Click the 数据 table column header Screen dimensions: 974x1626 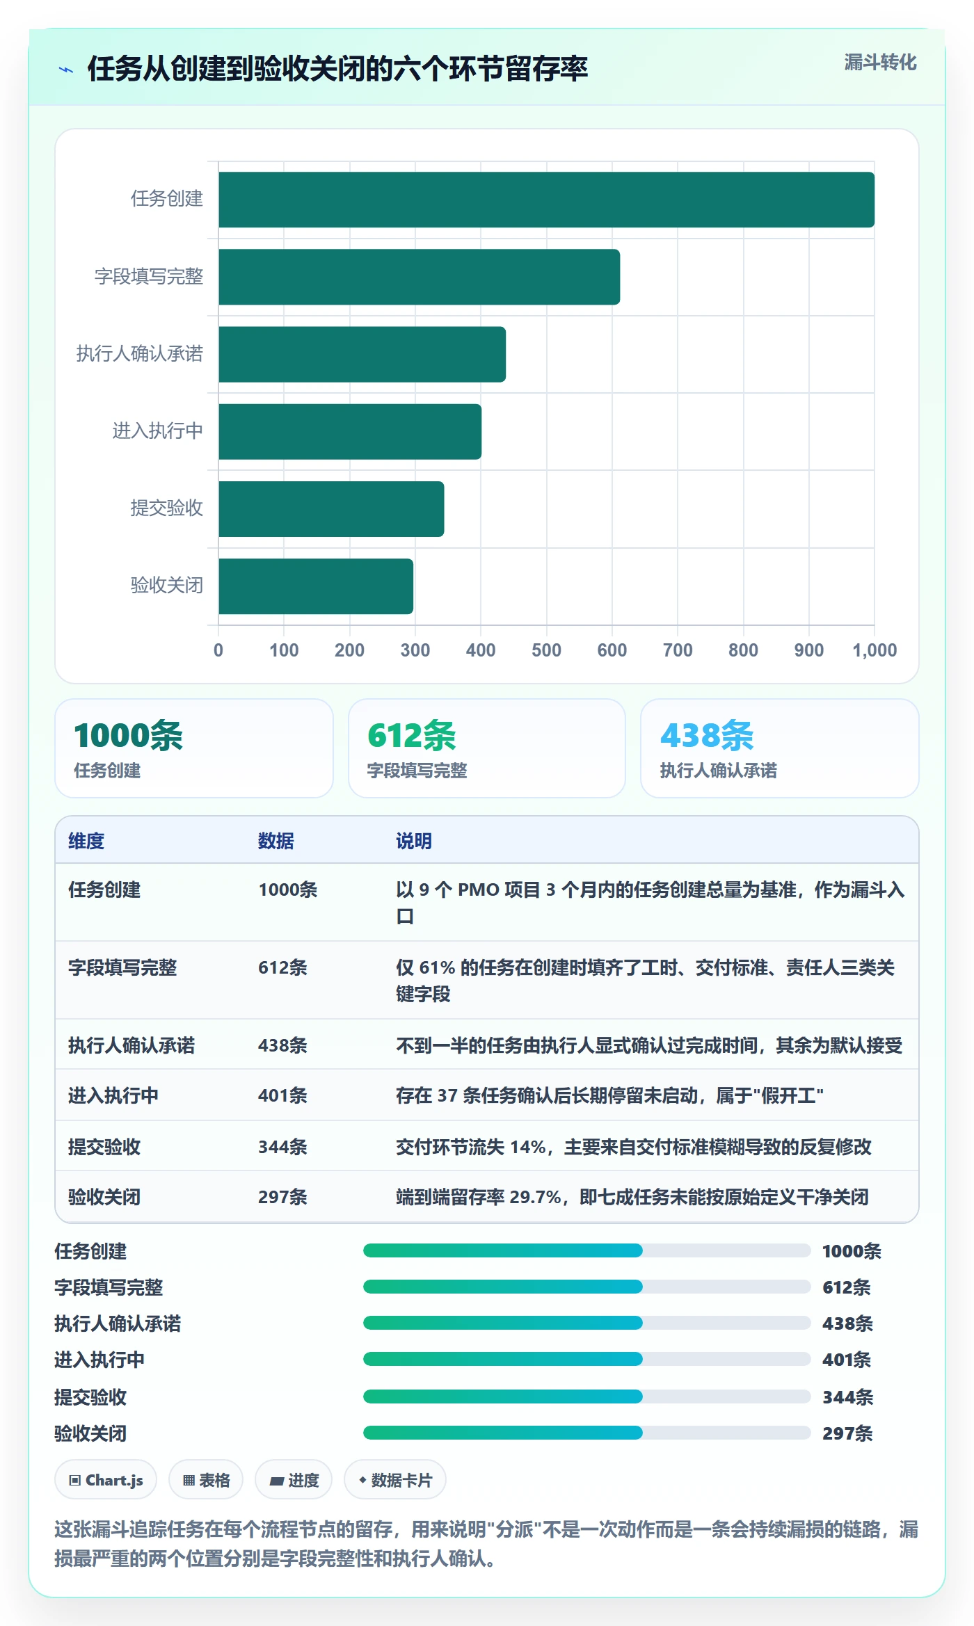(x=276, y=841)
